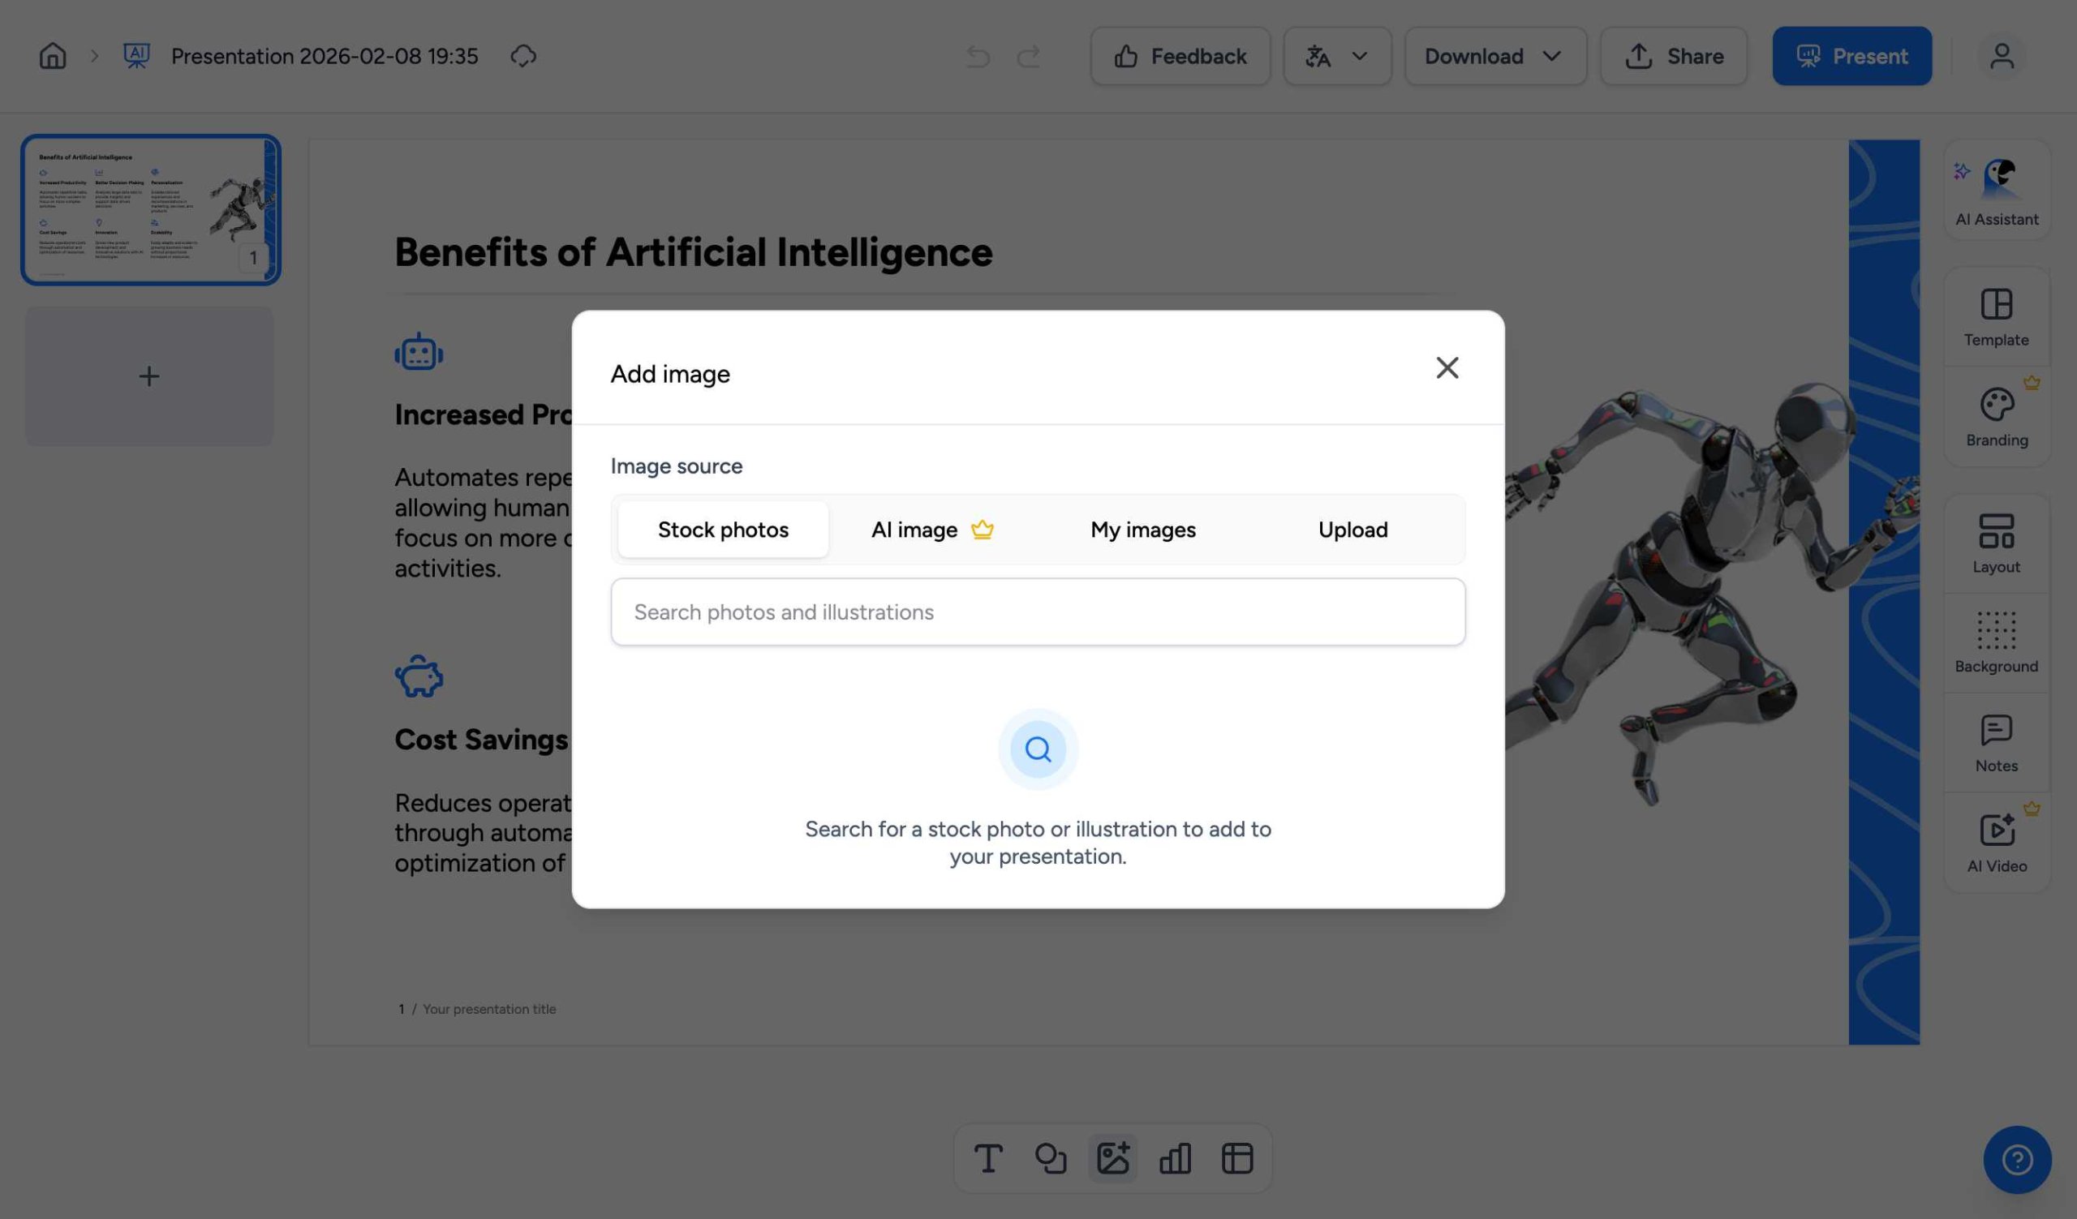This screenshot has width=2077, height=1219.
Task: Insert a table from bottom toolbar
Action: pos(1237,1158)
